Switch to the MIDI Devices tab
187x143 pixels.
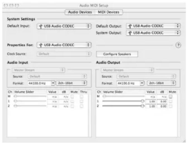pos(108,12)
